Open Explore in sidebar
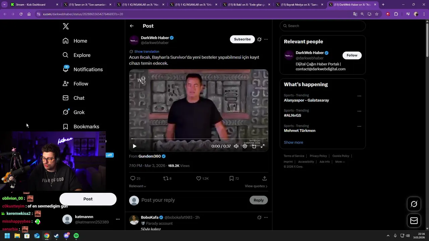 click(x=76, y=55)
